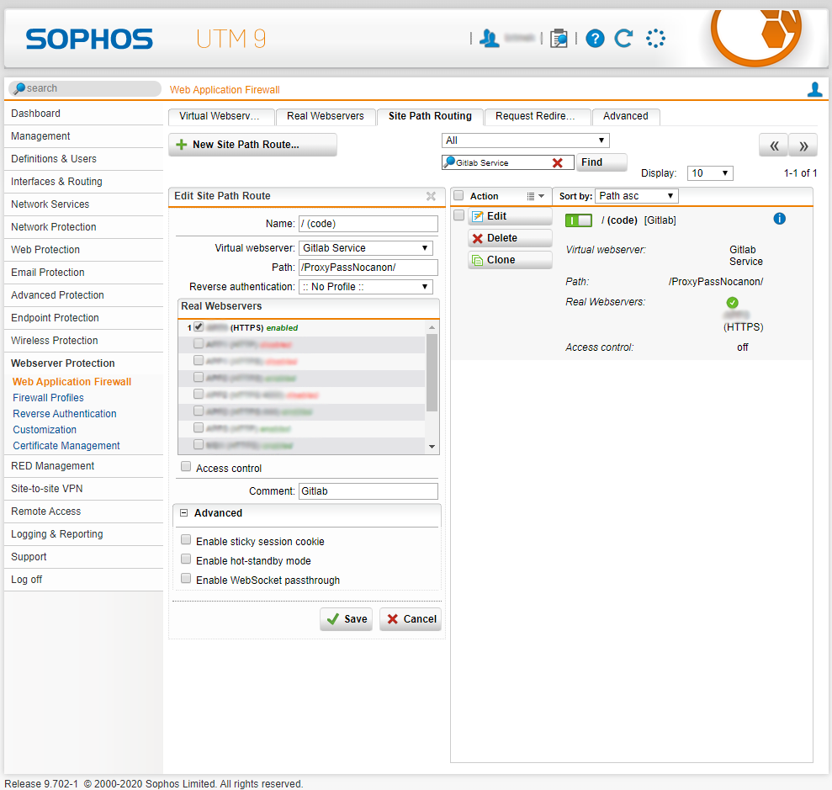Click the Edit button

(510, 216)
